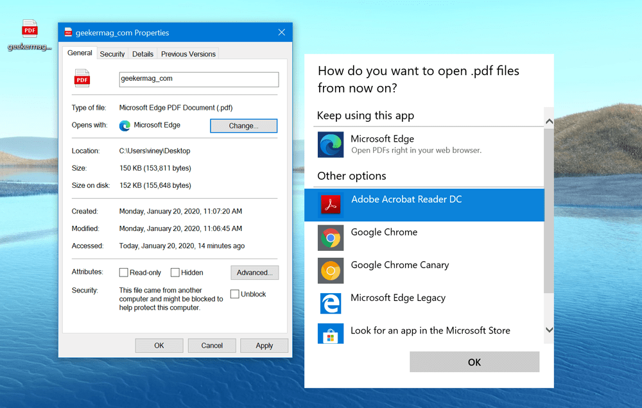Viewport: 642px width, 408px height.
Task: Click the app list scrollbar thumb
Action: coord(549,211)
